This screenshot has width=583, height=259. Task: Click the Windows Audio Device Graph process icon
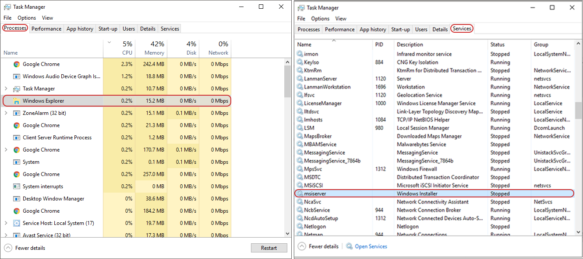coord(17,76)
